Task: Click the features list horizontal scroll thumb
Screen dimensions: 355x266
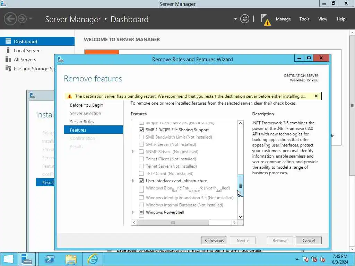Action: coord(173,223)
